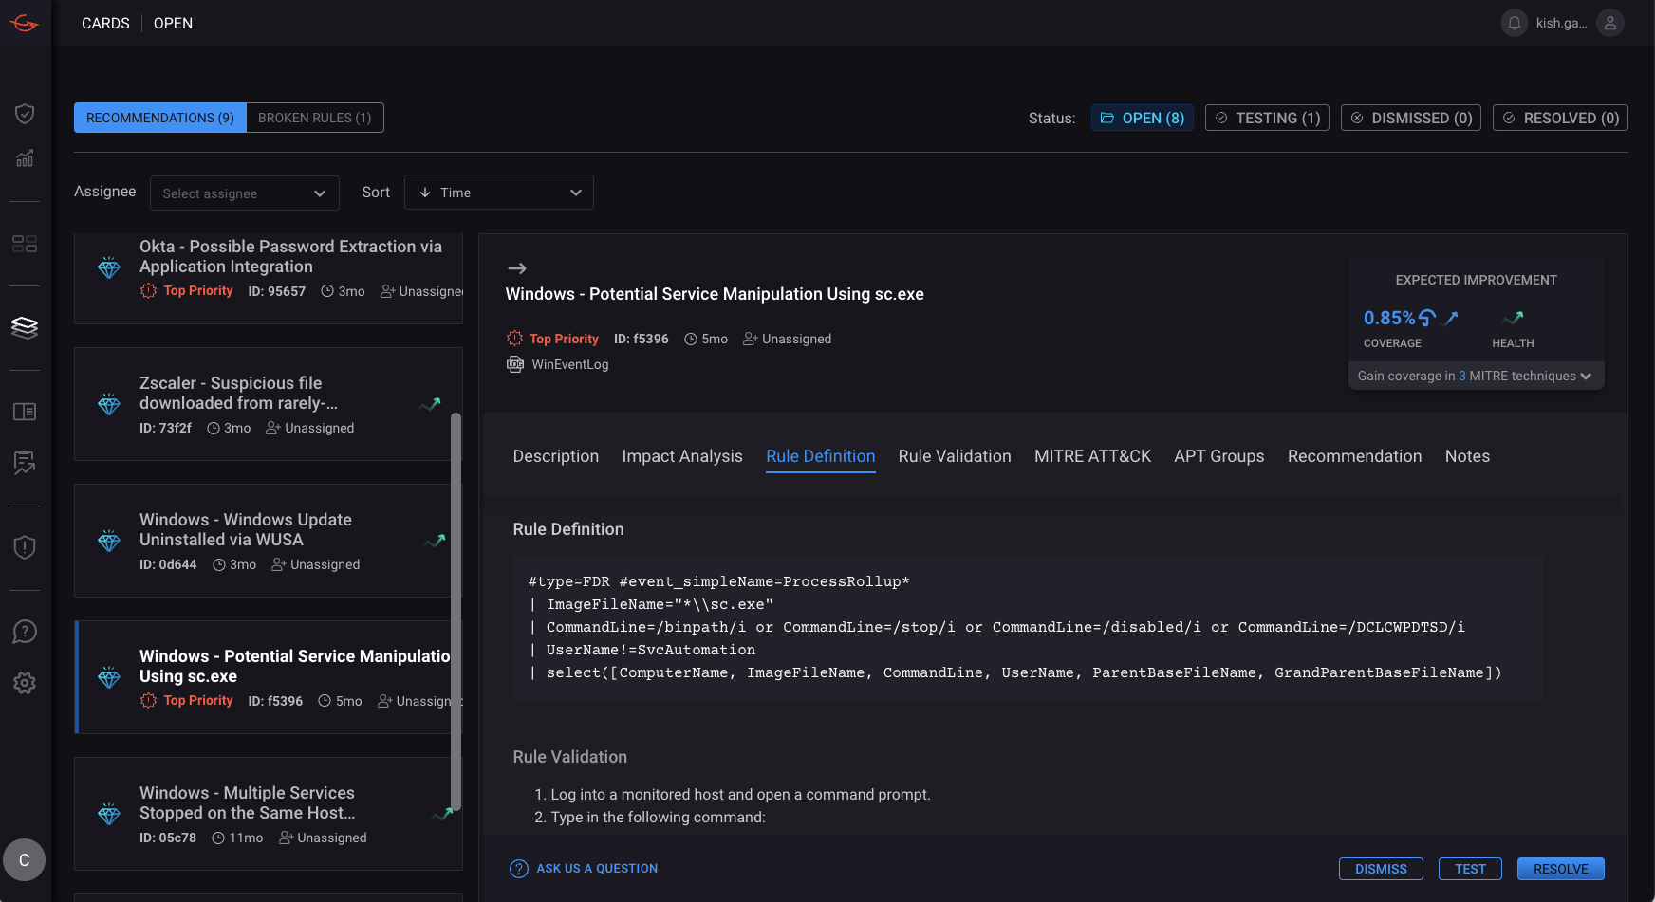Open the help question mark sidebar icon

pyautogui.click(x=25, y=632)
